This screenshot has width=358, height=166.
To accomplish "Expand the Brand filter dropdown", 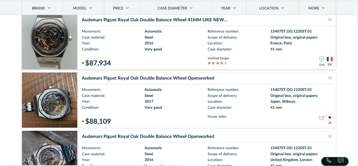I will coord(41,8).
